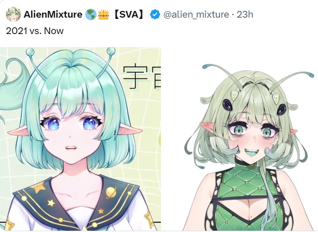The width and height of the screenshot is (318, 232).
Task: Click the earth globe emoji in name
Action: (x=90, y=15)
